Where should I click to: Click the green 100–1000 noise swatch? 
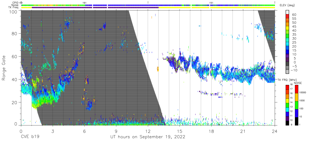296,105
